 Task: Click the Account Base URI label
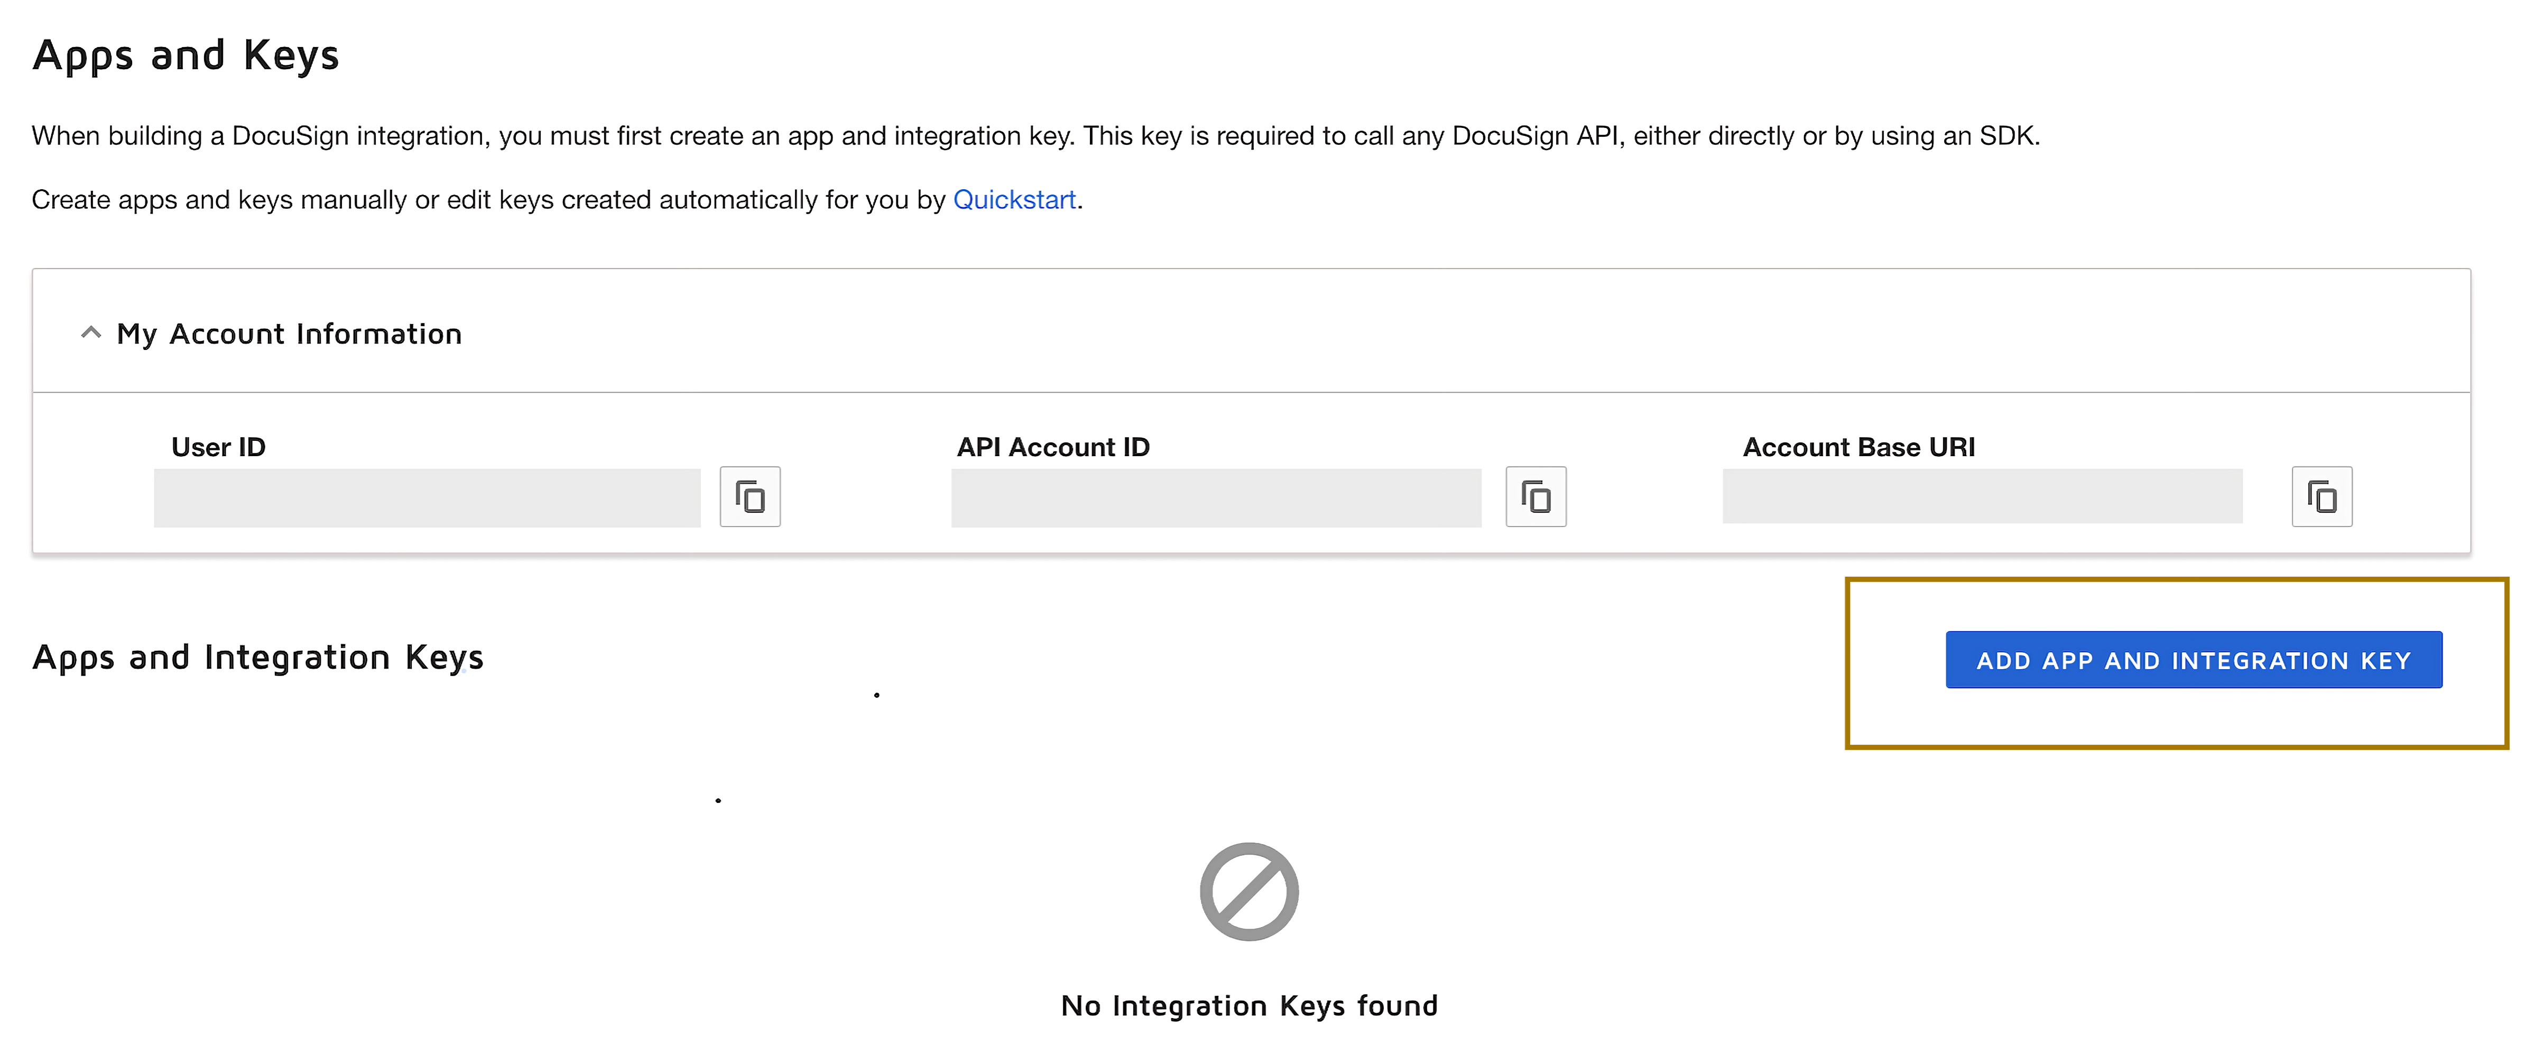[x=1858, y=447]
